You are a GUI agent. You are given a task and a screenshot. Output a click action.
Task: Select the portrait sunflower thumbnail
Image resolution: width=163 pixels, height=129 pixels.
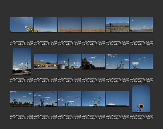point(141,99)
